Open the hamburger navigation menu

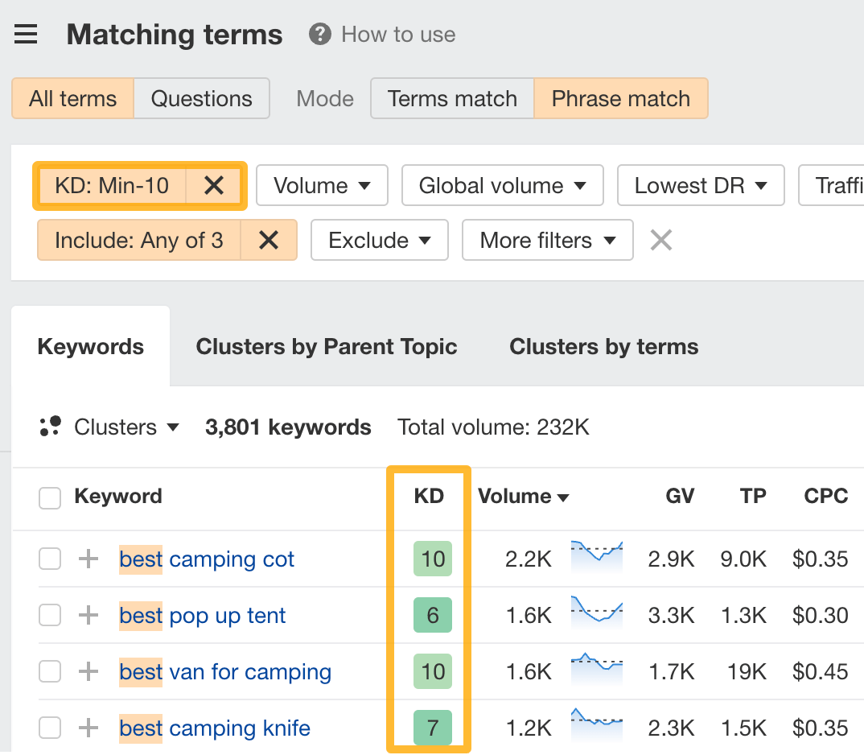(26, 34)
